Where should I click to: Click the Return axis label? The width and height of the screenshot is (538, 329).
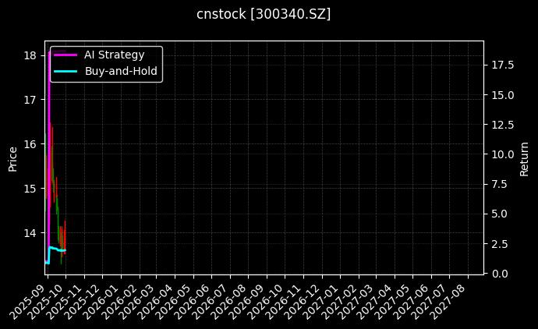pos(525,158)
